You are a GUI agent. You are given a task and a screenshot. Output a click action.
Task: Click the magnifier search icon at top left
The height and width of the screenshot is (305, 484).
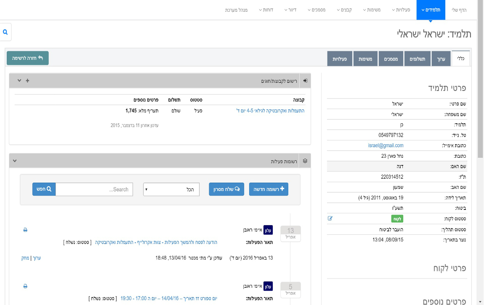tap(5, 32)
